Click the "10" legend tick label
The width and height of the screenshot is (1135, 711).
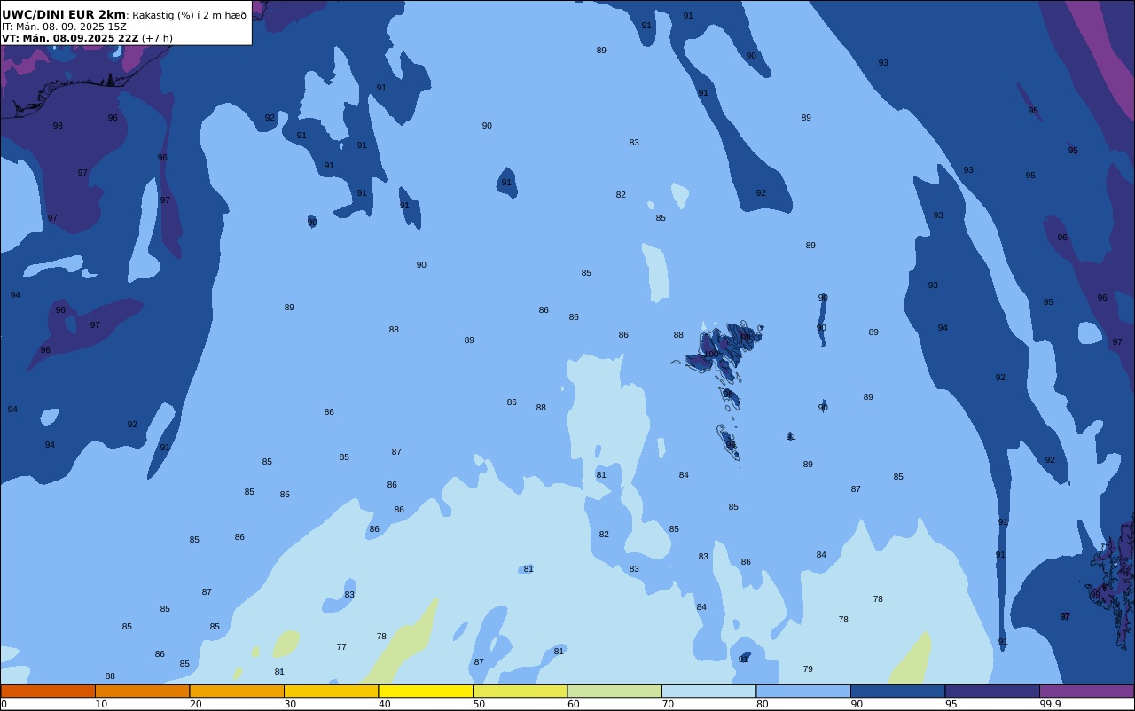(101, 704)
